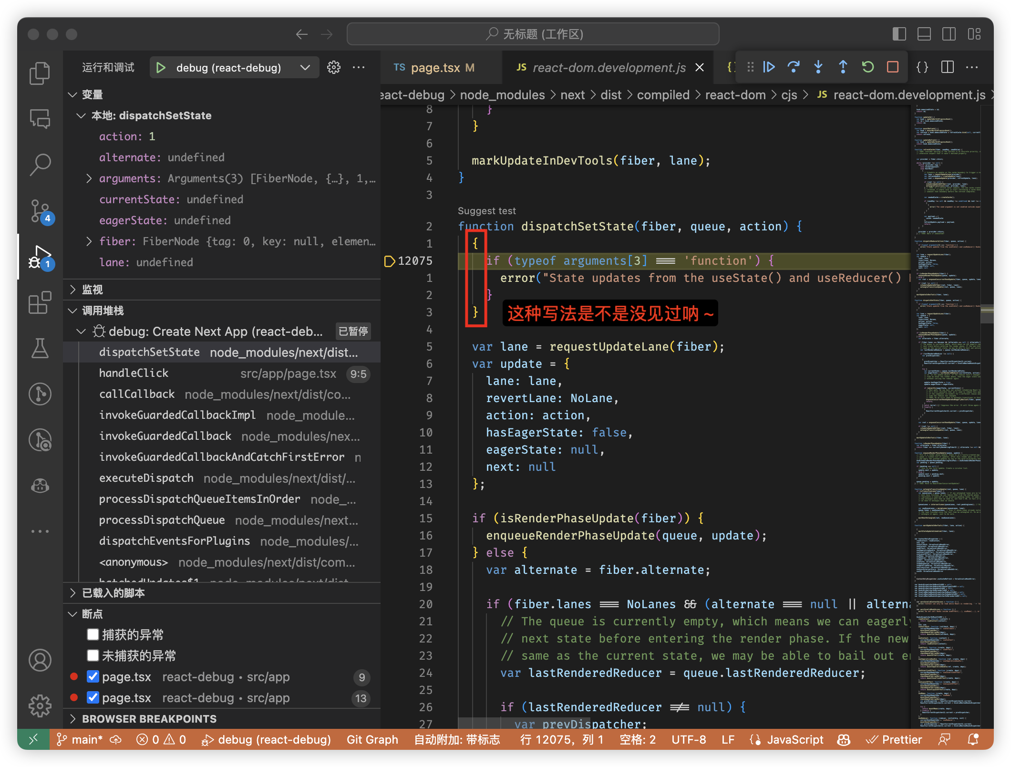
Task: Uncheck page.tsx breakpoint at line 9
Action: click(x=93, y=676)
